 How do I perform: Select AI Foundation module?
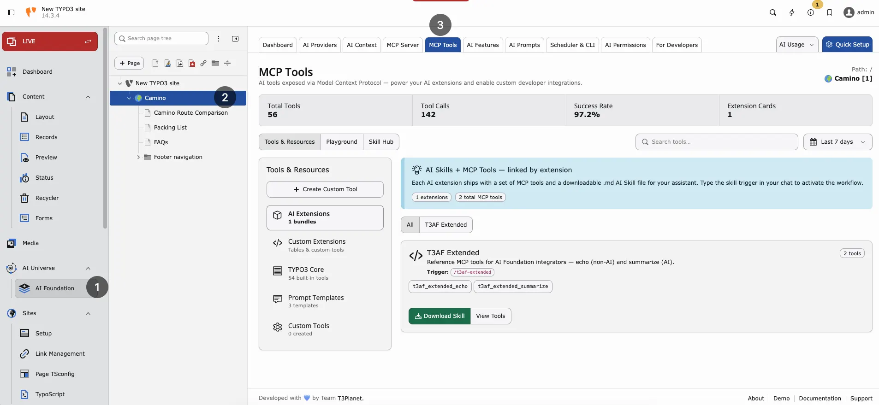click(56, 288)
